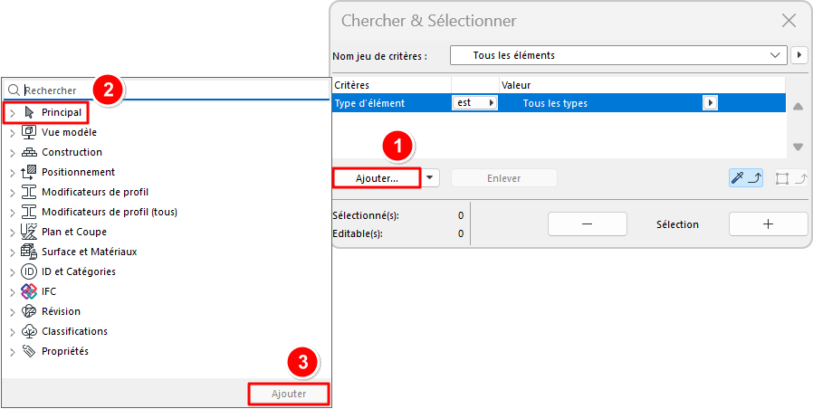
Task: Select the Type d'élément criteria row
Action: (x=559, y=102)
